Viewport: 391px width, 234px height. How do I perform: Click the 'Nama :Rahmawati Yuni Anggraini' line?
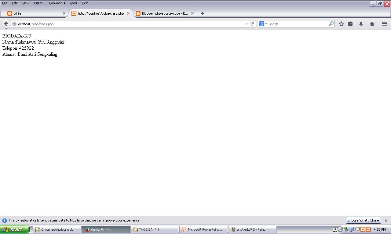tap(33, 42)
